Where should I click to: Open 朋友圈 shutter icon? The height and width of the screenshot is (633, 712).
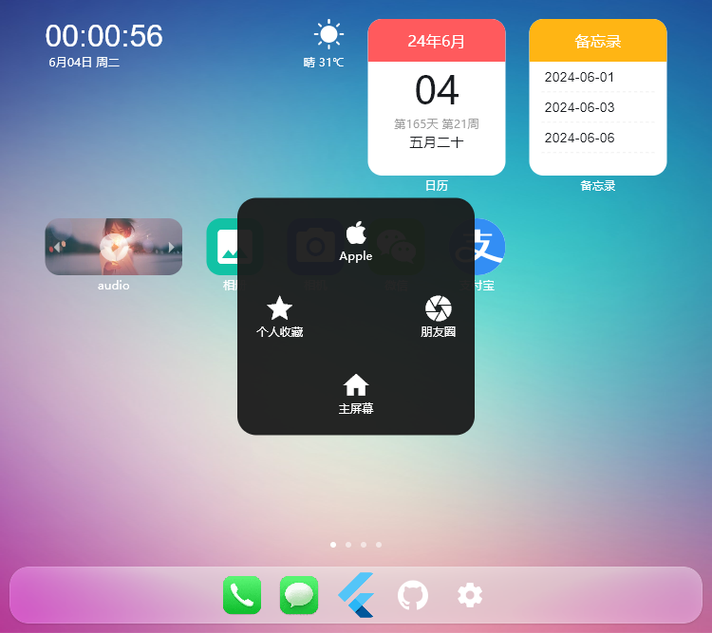tap(438, 317)
